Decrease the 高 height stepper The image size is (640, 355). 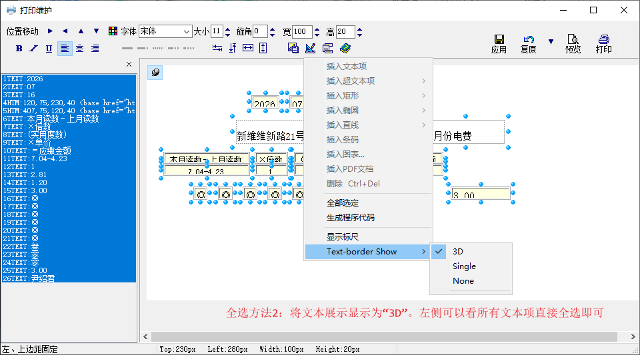click(x=359, y=35)
